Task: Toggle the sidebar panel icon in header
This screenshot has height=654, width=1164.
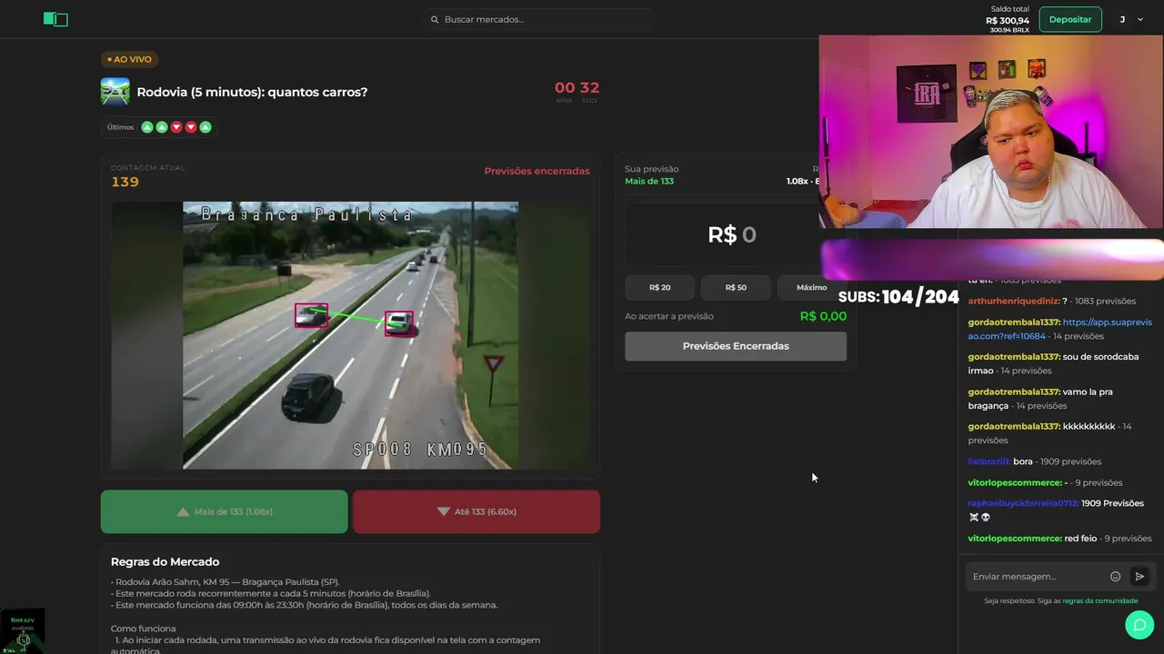Action: coord(55,19)
